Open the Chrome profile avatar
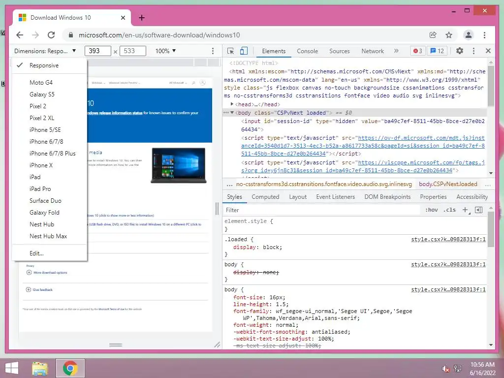The image size is (504, 378). pyautogui.click(x=469, y=35)
